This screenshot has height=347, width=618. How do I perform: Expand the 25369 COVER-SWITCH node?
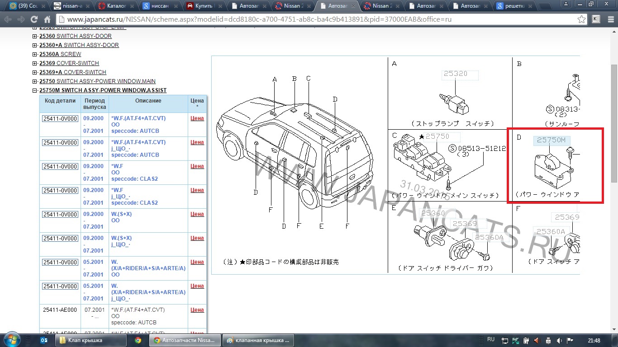(35, 63)
